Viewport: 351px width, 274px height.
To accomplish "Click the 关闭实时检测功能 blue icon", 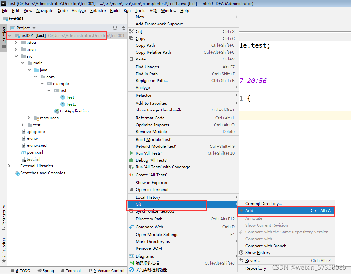I will click(x=131, y=270).
